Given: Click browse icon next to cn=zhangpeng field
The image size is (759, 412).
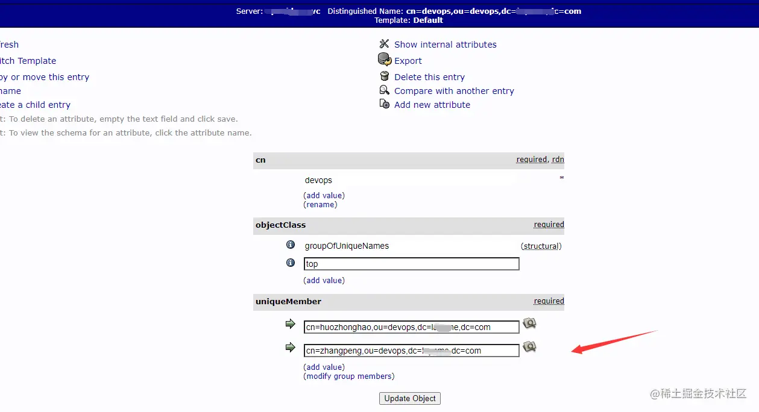Looking at the screenshot, I should point(529,347).
